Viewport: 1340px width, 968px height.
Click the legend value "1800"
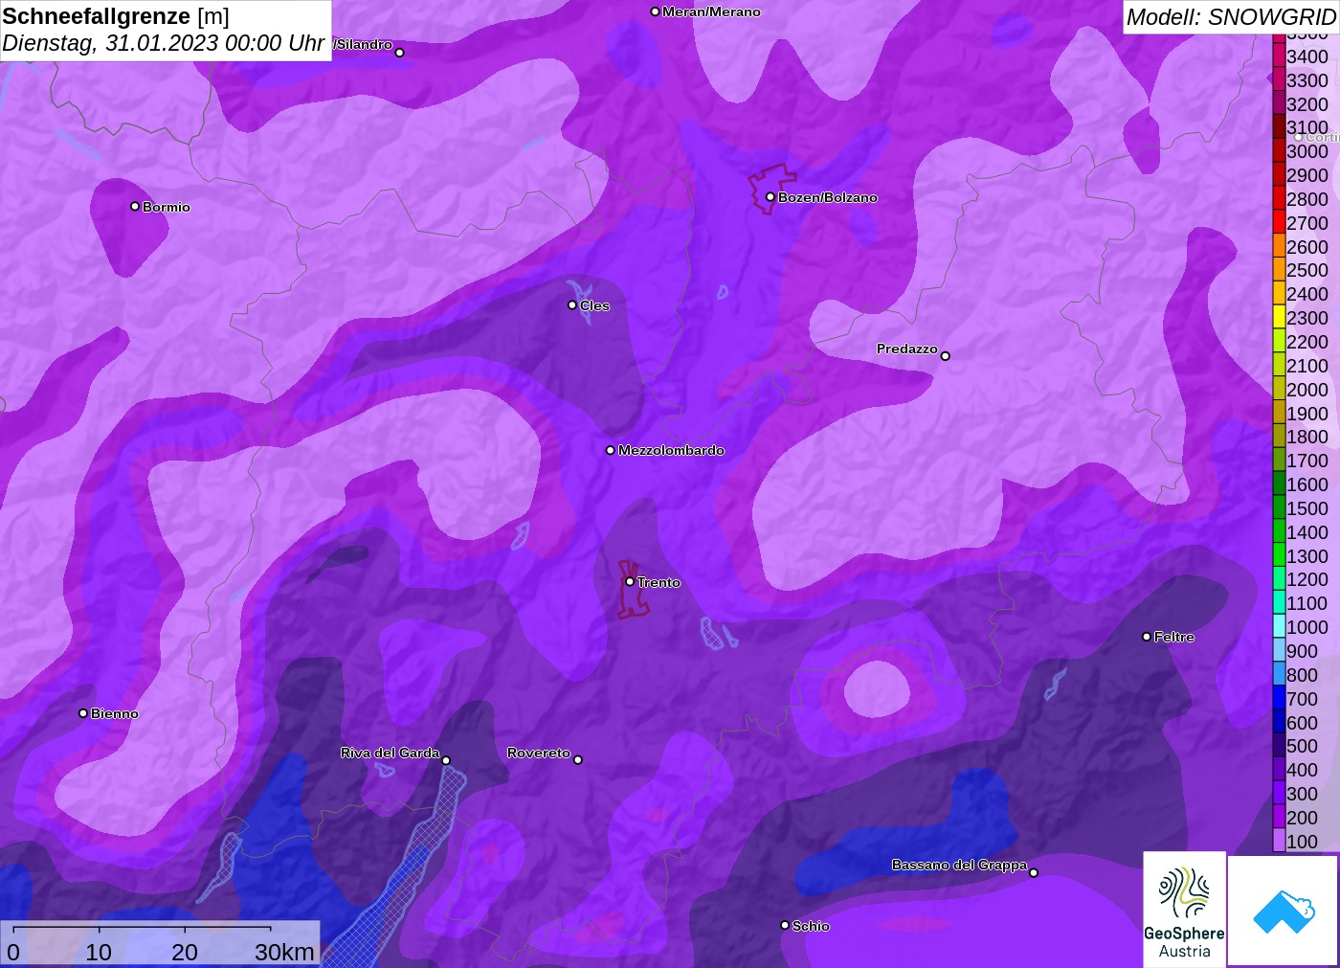point(1307,437)
